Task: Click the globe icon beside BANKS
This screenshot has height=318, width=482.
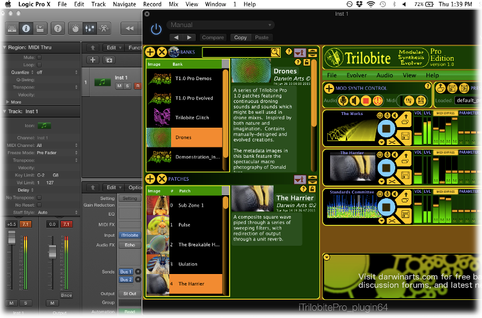Action: [x=174, y=52]
